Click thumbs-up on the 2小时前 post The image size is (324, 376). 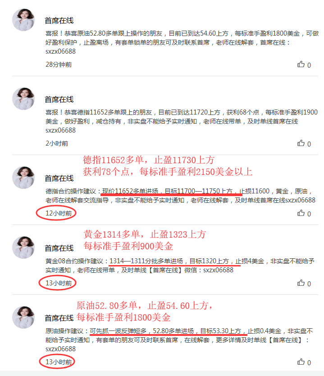coord(301,143)
